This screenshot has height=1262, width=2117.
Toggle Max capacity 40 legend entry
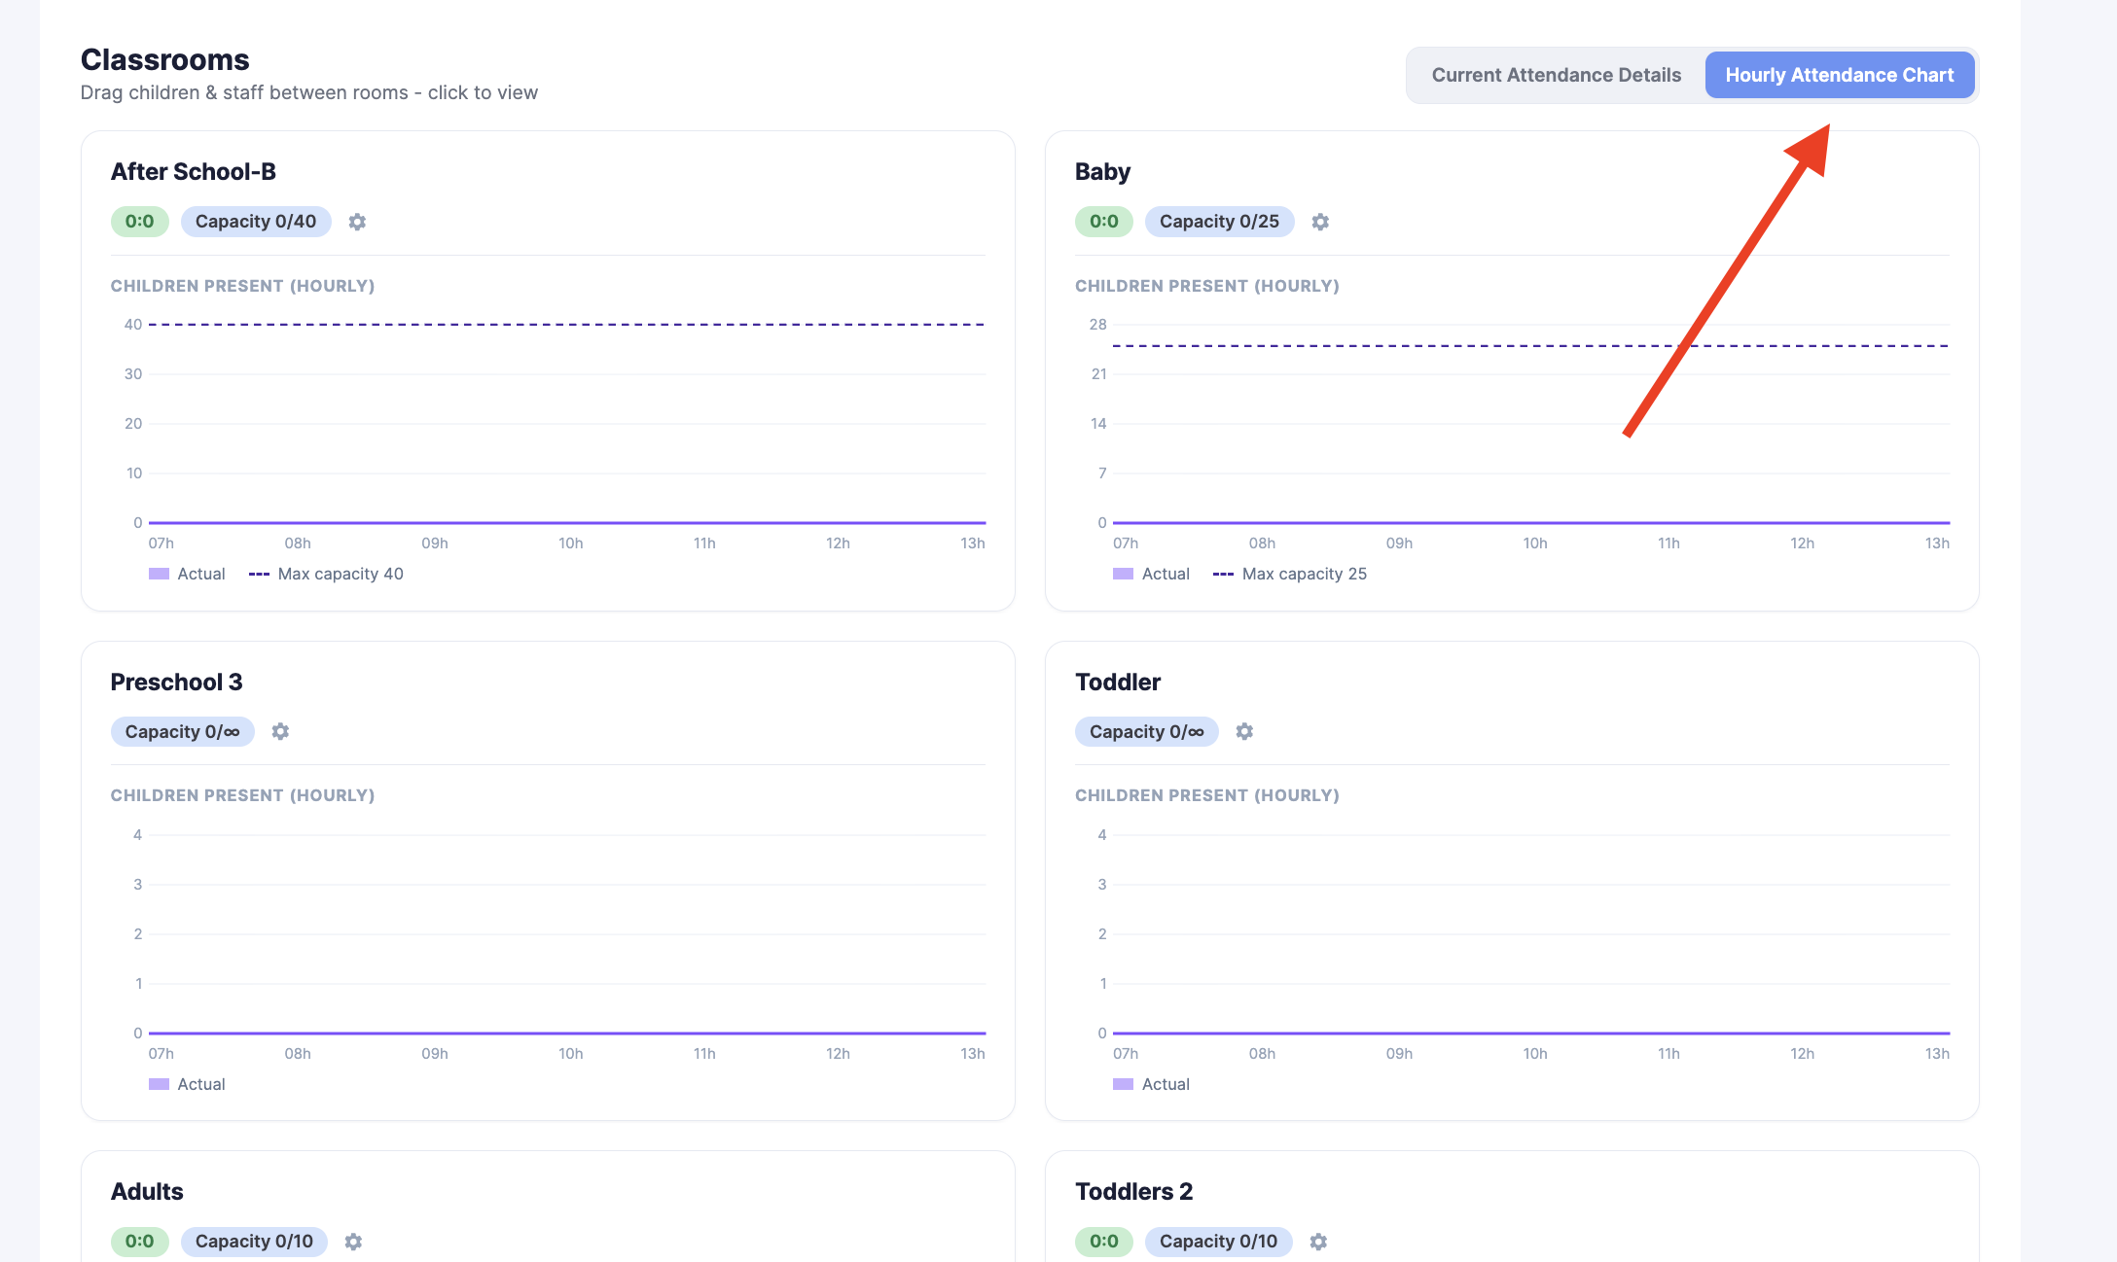coord(326,574)
